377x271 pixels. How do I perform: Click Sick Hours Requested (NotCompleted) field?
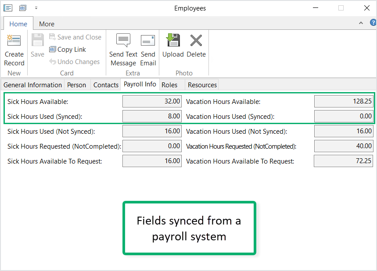pyautogui.click(x=152, y=146)
